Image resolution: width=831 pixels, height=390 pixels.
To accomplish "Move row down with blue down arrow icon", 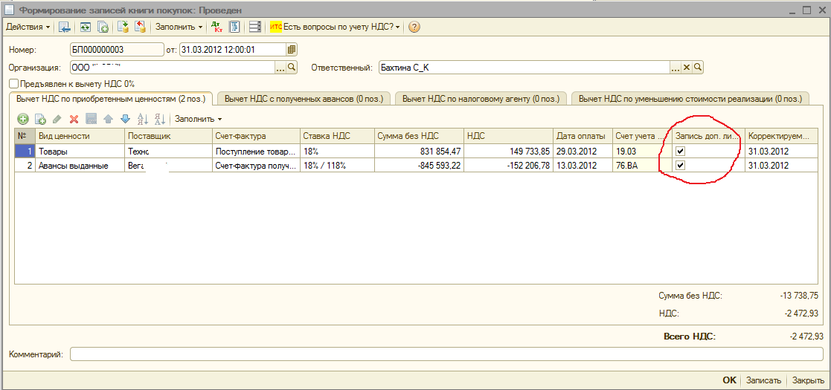I will (125, 119).
